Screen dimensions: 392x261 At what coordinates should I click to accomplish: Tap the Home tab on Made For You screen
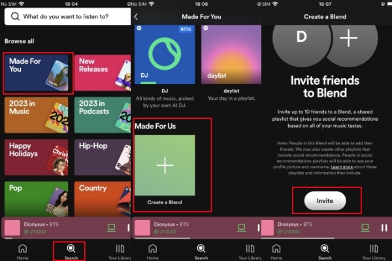152,252
